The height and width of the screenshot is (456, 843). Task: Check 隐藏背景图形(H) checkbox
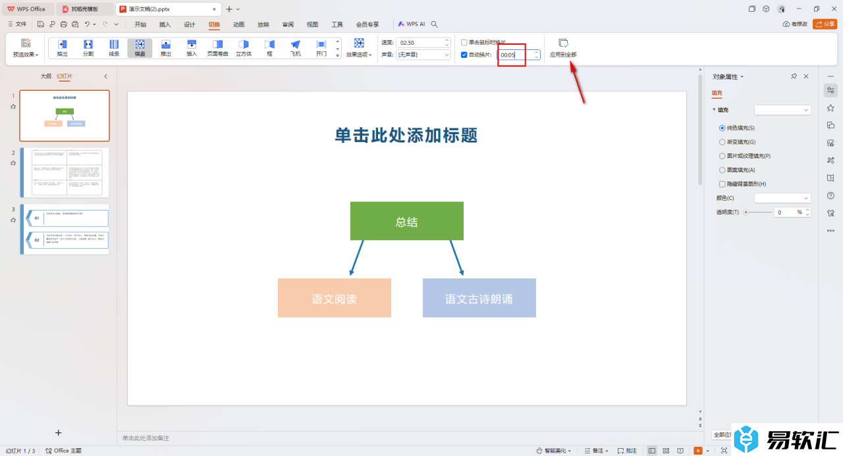[x=722, y=184]
